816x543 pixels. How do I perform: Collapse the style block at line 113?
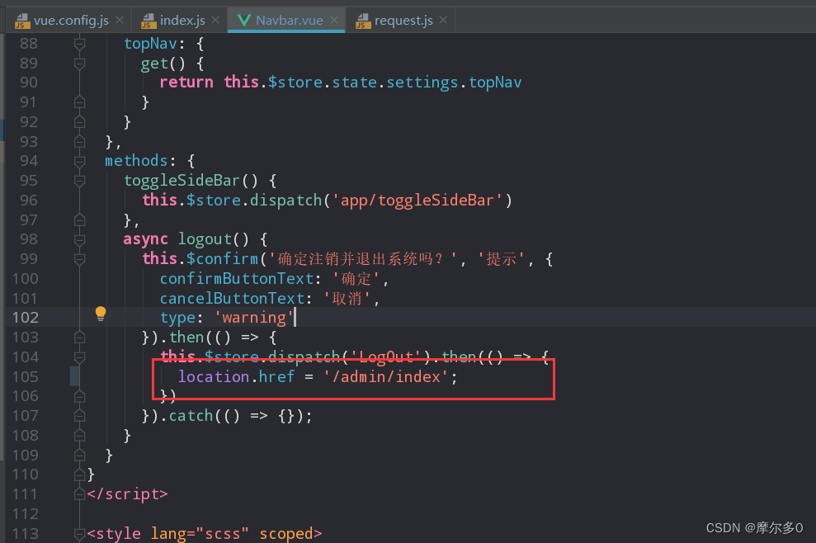coord(79,534)
